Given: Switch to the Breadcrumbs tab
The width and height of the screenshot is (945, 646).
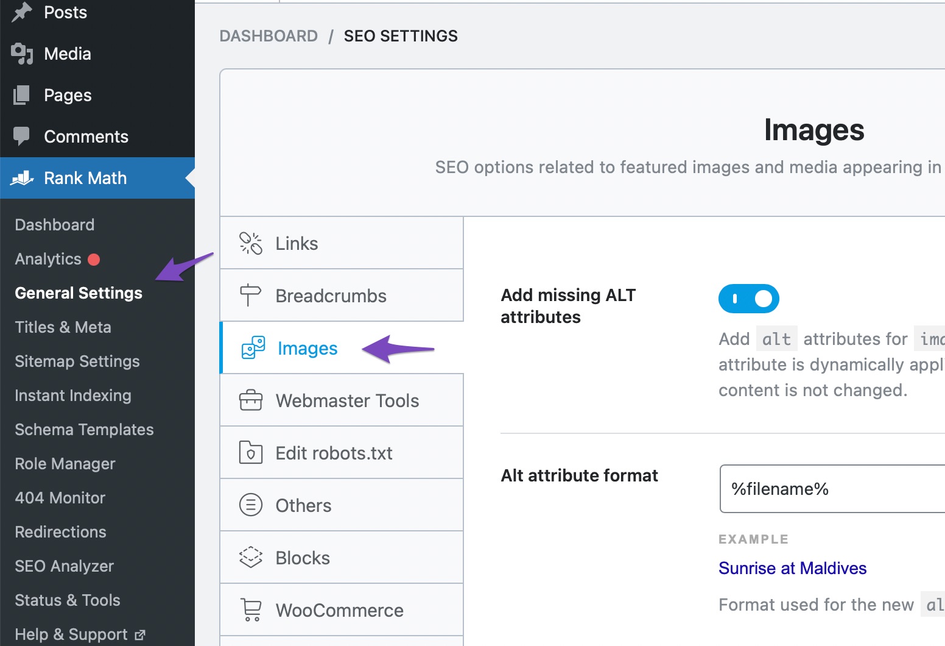Looking at the screenshot, I should [x=342, y=296].
